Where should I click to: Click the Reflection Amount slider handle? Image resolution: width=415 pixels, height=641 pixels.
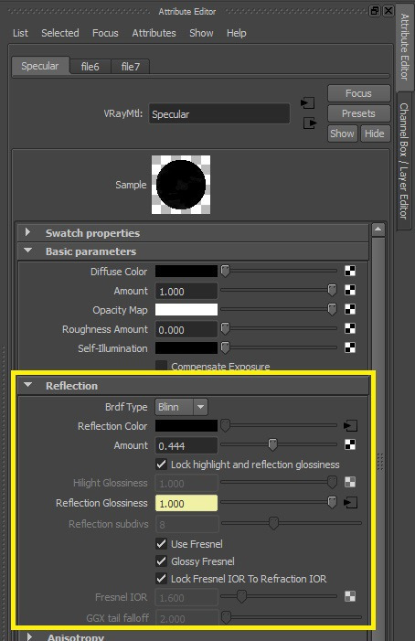pyautogui.click(x=272, y=444)
